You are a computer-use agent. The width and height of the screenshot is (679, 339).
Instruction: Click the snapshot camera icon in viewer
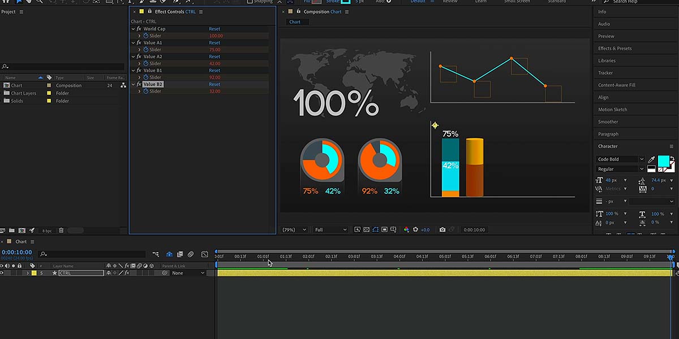coord(442,230)
